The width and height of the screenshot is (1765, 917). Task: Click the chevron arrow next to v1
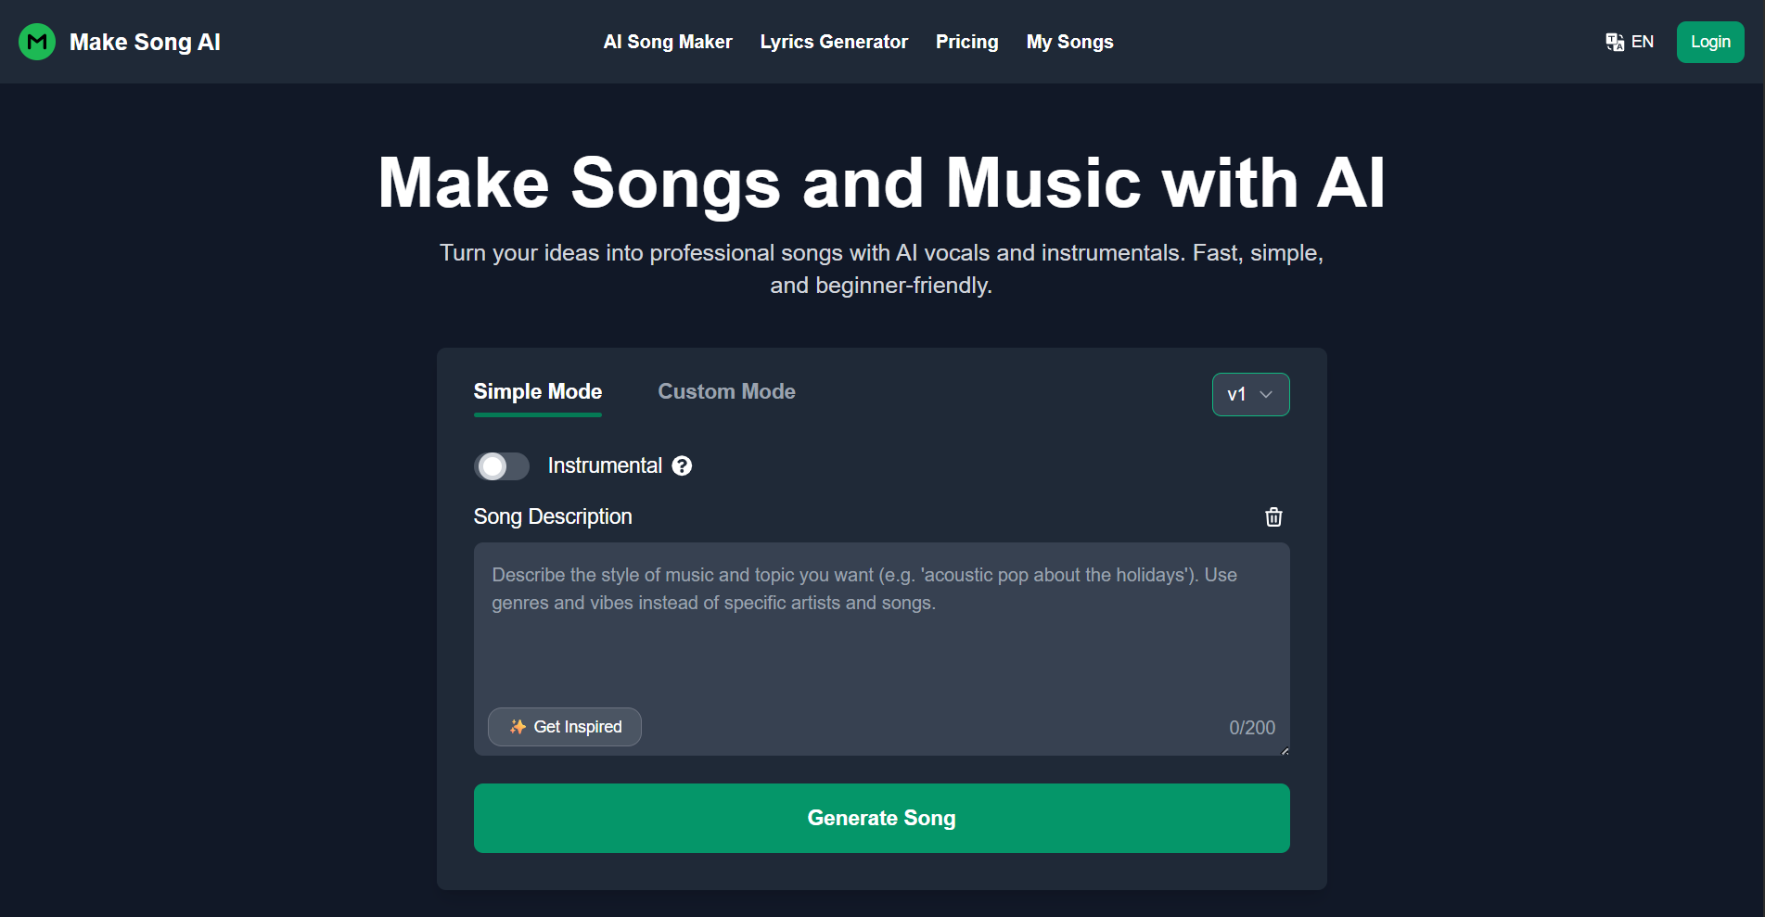coord(1265,394)
